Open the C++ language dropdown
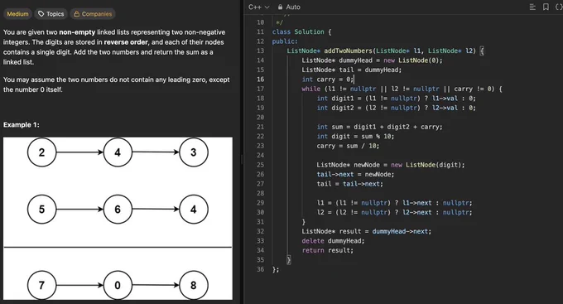The width and height of the screenshot is (563, 304). [x=258, y=7]
